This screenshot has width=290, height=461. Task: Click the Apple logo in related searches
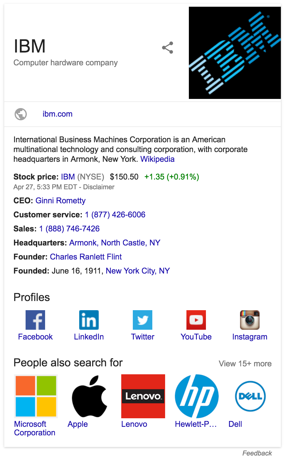pyautogui.click(x=89, y=396)
